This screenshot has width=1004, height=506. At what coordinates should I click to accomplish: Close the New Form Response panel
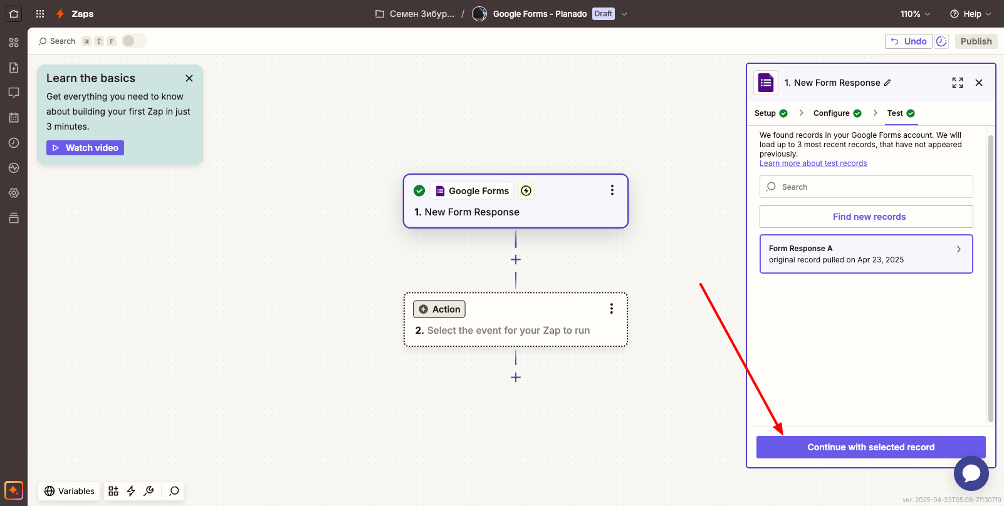coord(979,83)
